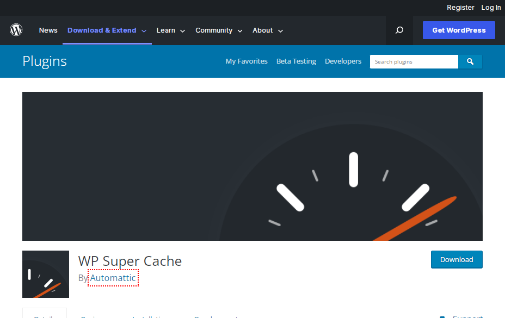Open My Favorites in the plugins bar
505x318 pixels.
pyautogui.click(x=247, y=61)
